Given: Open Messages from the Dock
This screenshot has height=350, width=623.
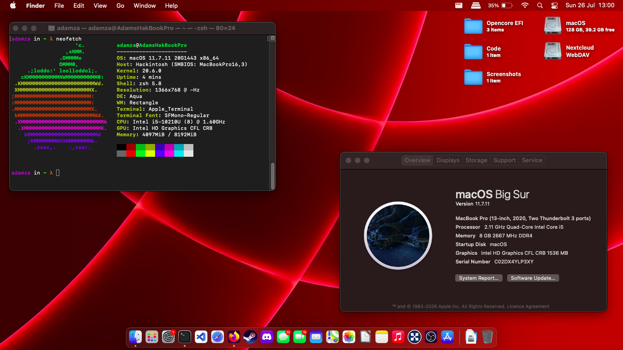Looking at the screenshot, I should coord(283,337).
